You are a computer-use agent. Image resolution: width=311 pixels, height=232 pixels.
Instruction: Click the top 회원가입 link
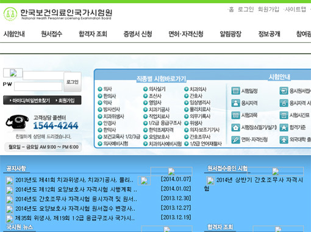[x=268, y=9]
